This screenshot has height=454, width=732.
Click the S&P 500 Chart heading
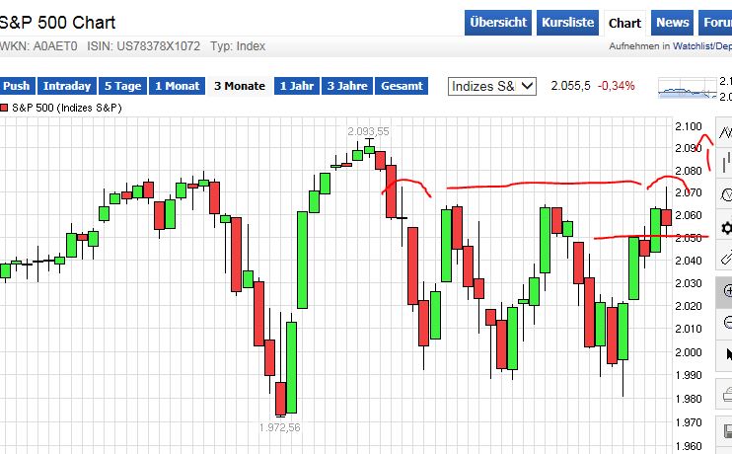57,23
